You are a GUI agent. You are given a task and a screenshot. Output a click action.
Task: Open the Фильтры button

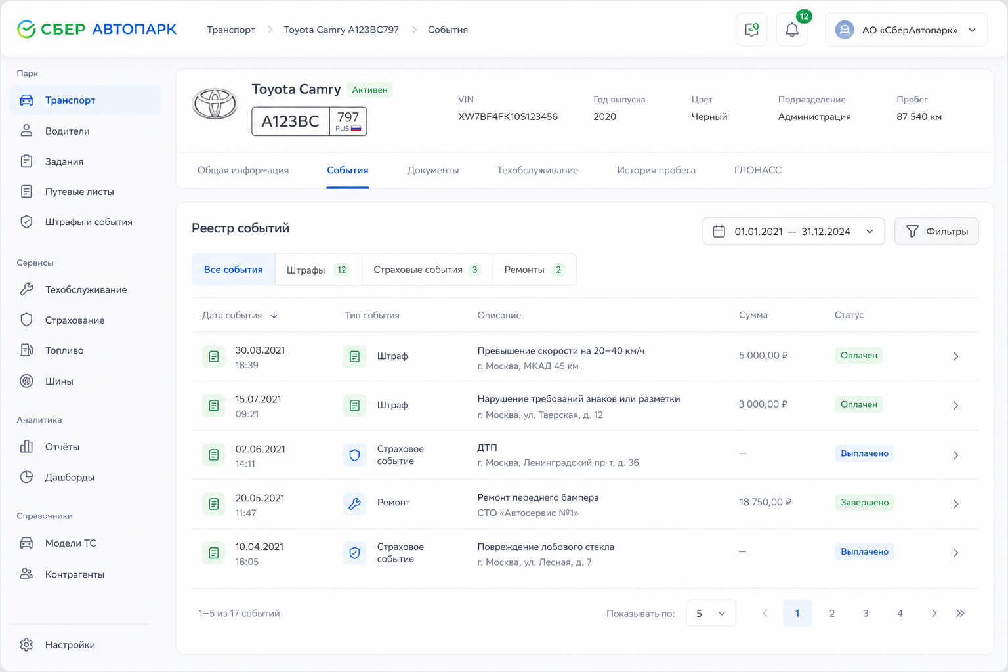[936, 231]
